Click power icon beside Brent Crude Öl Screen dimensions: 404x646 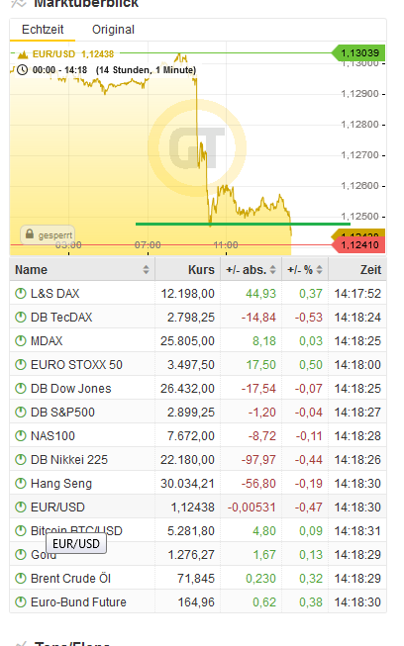21,579
